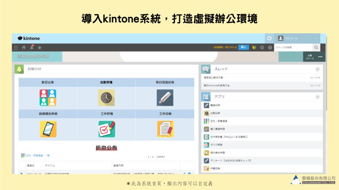Open the 關於kintone的使用方法 thread row
Image resolution: width=339 pixels, height=190 pixels.
click(262, 85)
